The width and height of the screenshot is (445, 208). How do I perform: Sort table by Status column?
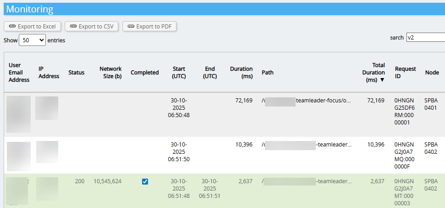click(x=76, y=73)
